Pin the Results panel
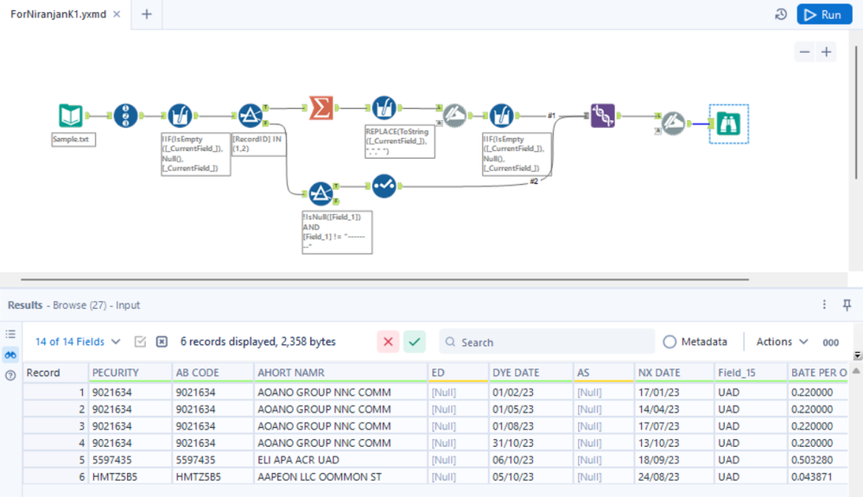The height and width of the screenshot is (497, 863). (847, 305)
